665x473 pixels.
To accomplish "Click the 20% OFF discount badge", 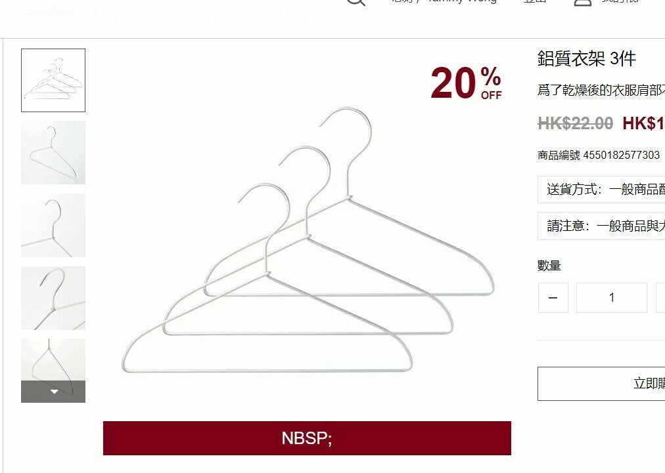I will [x=466, y=83].
